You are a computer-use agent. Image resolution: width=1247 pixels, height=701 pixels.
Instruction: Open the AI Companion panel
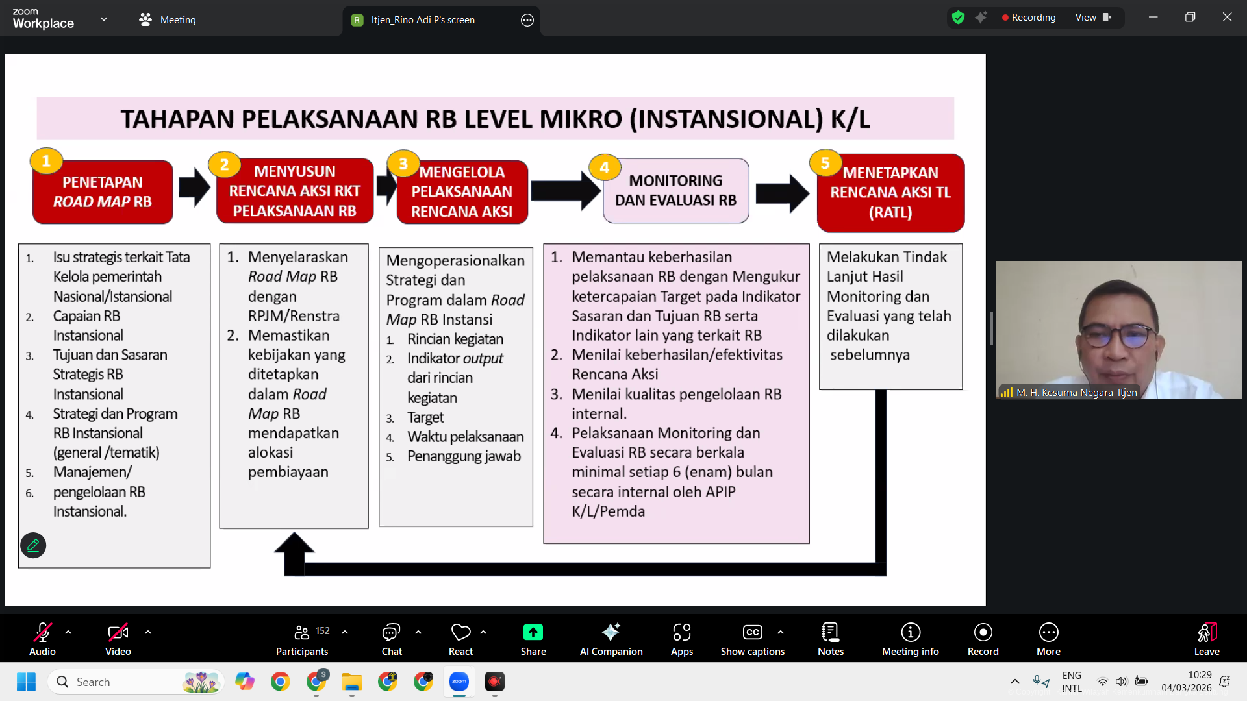[x=611, y=639]
